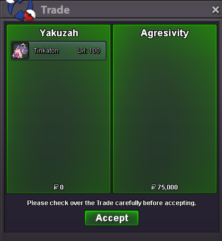Screen dimensions: 222x241
Task: Click Yakuzah's 0 money amount
Action: 62,187
